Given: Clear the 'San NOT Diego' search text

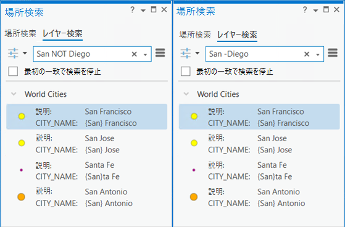Looking at the screenshot, I should pos(134,54).
